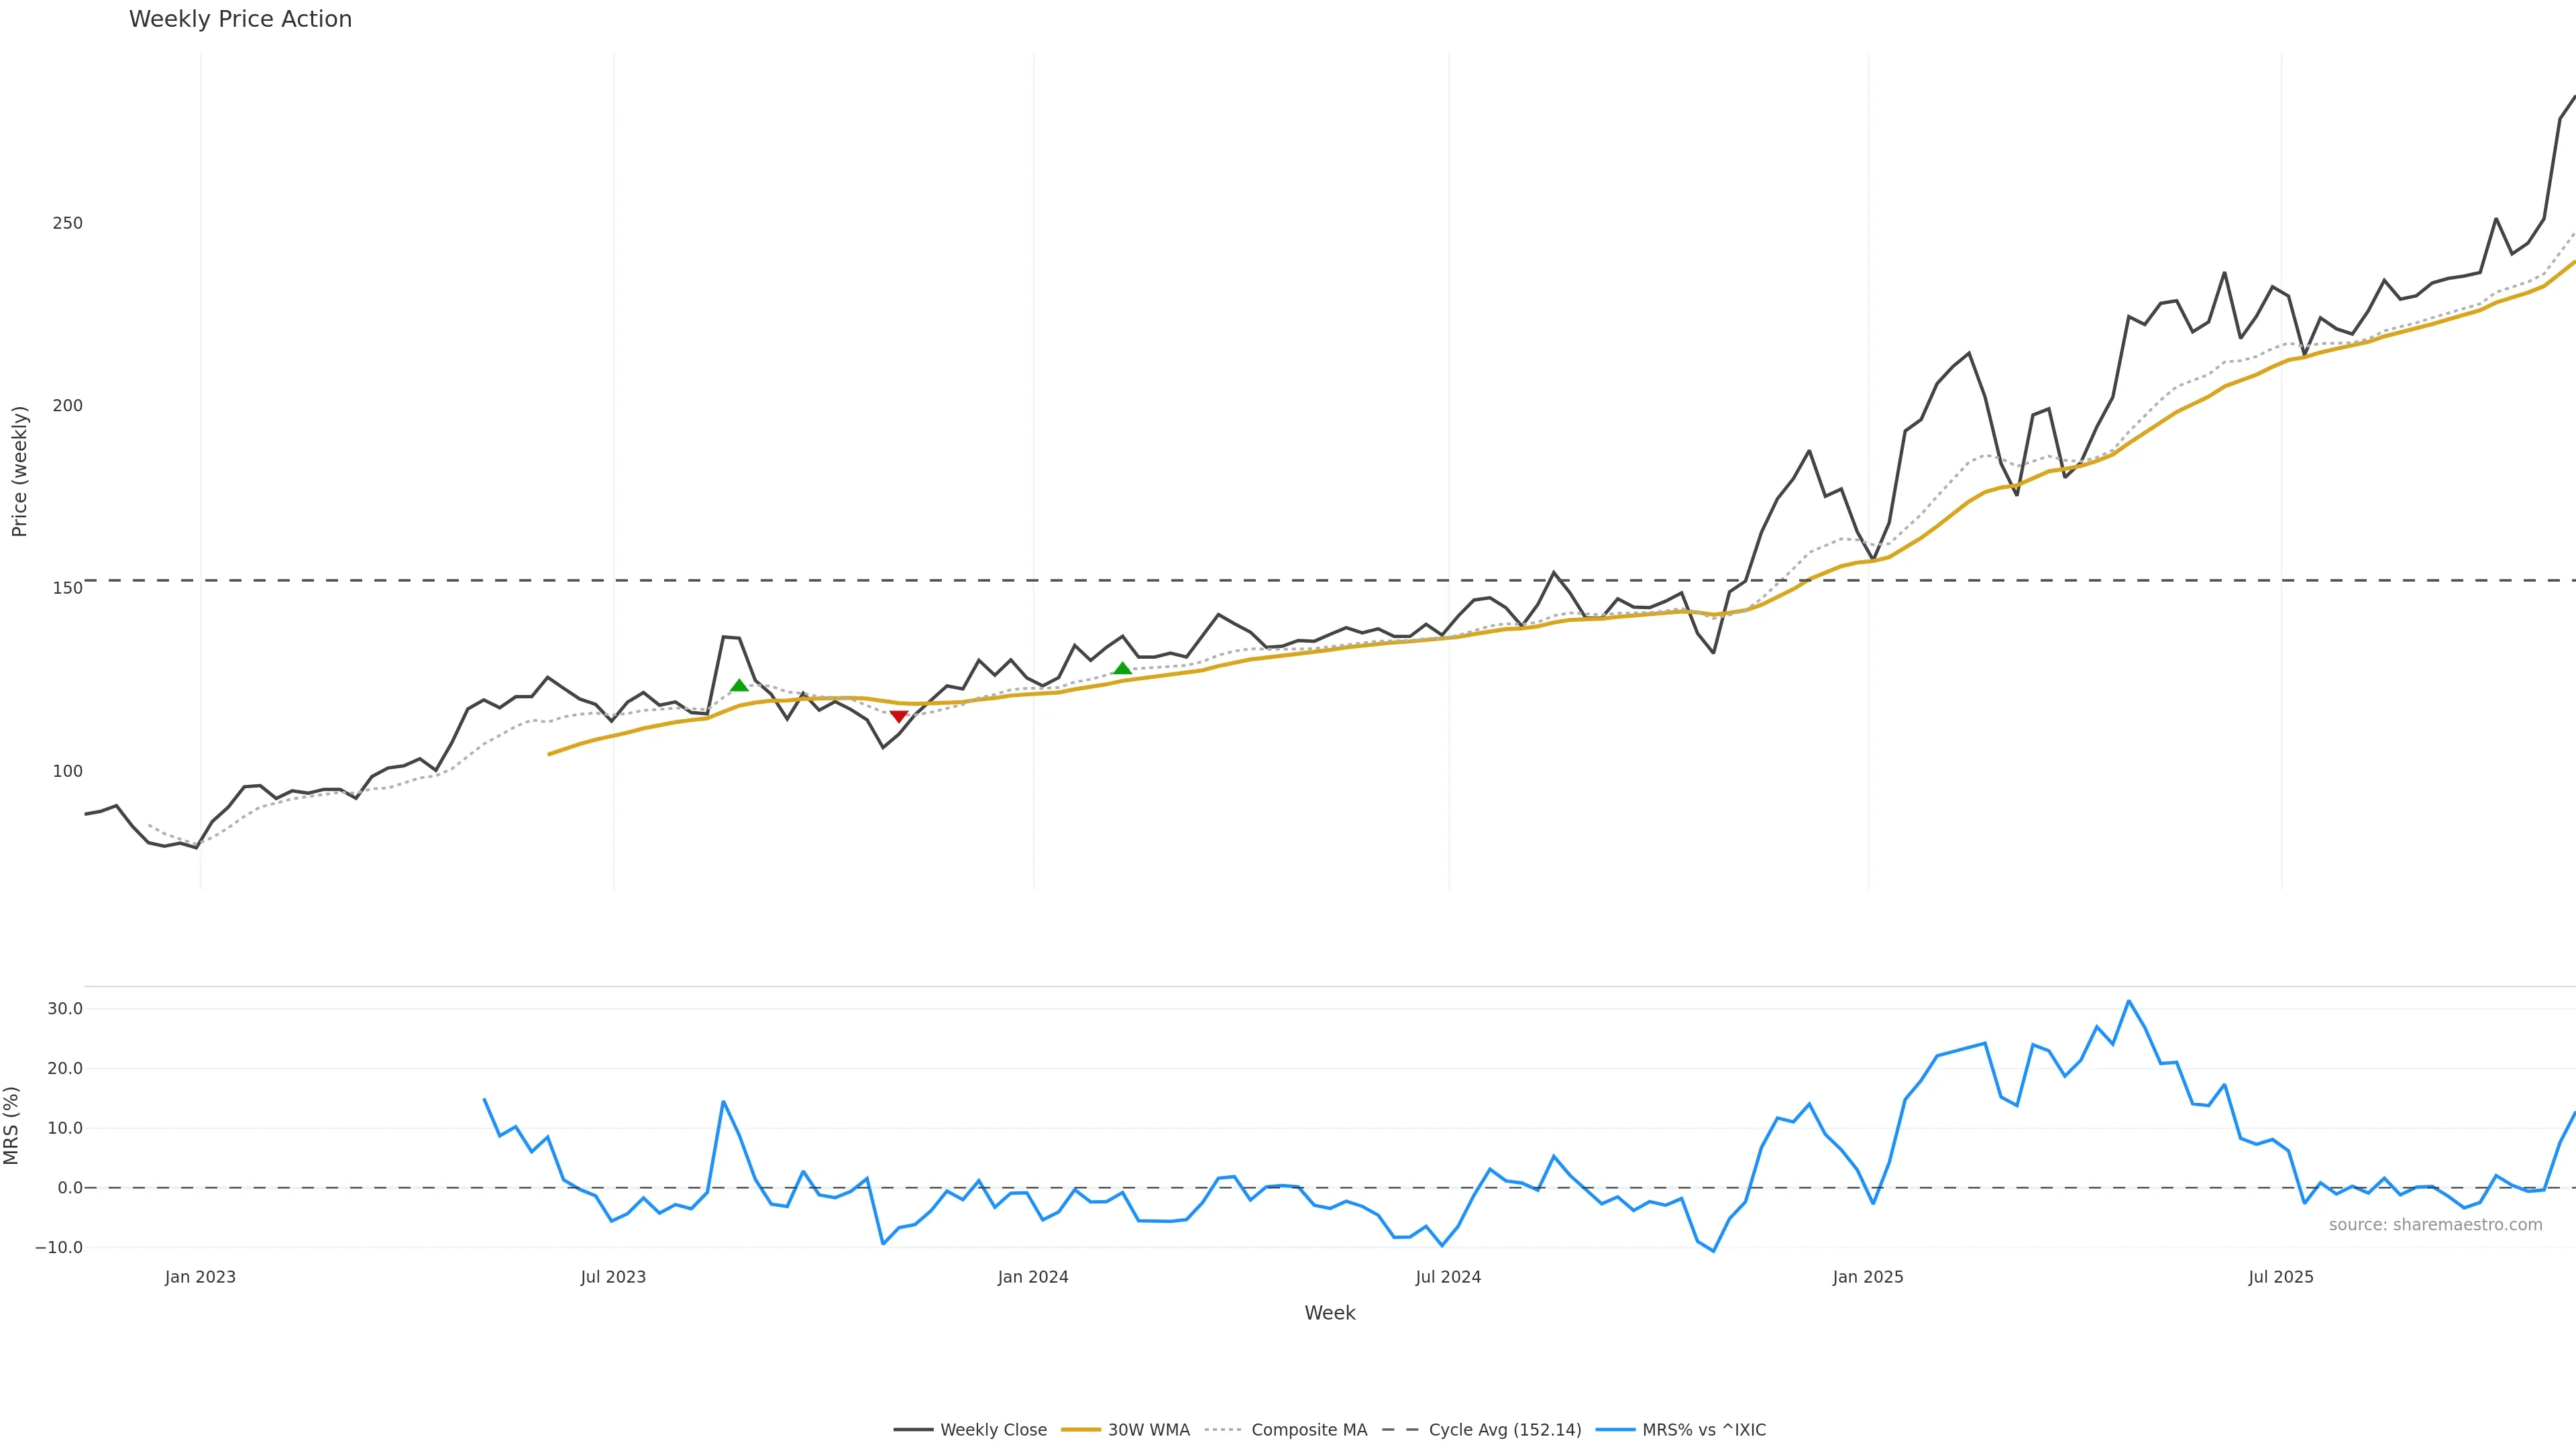This screenshot has width=2576, height=1449.
Task: Click the green triangle marker after Jul 2023
Action: pyautogui.click(x=739, y=685)
